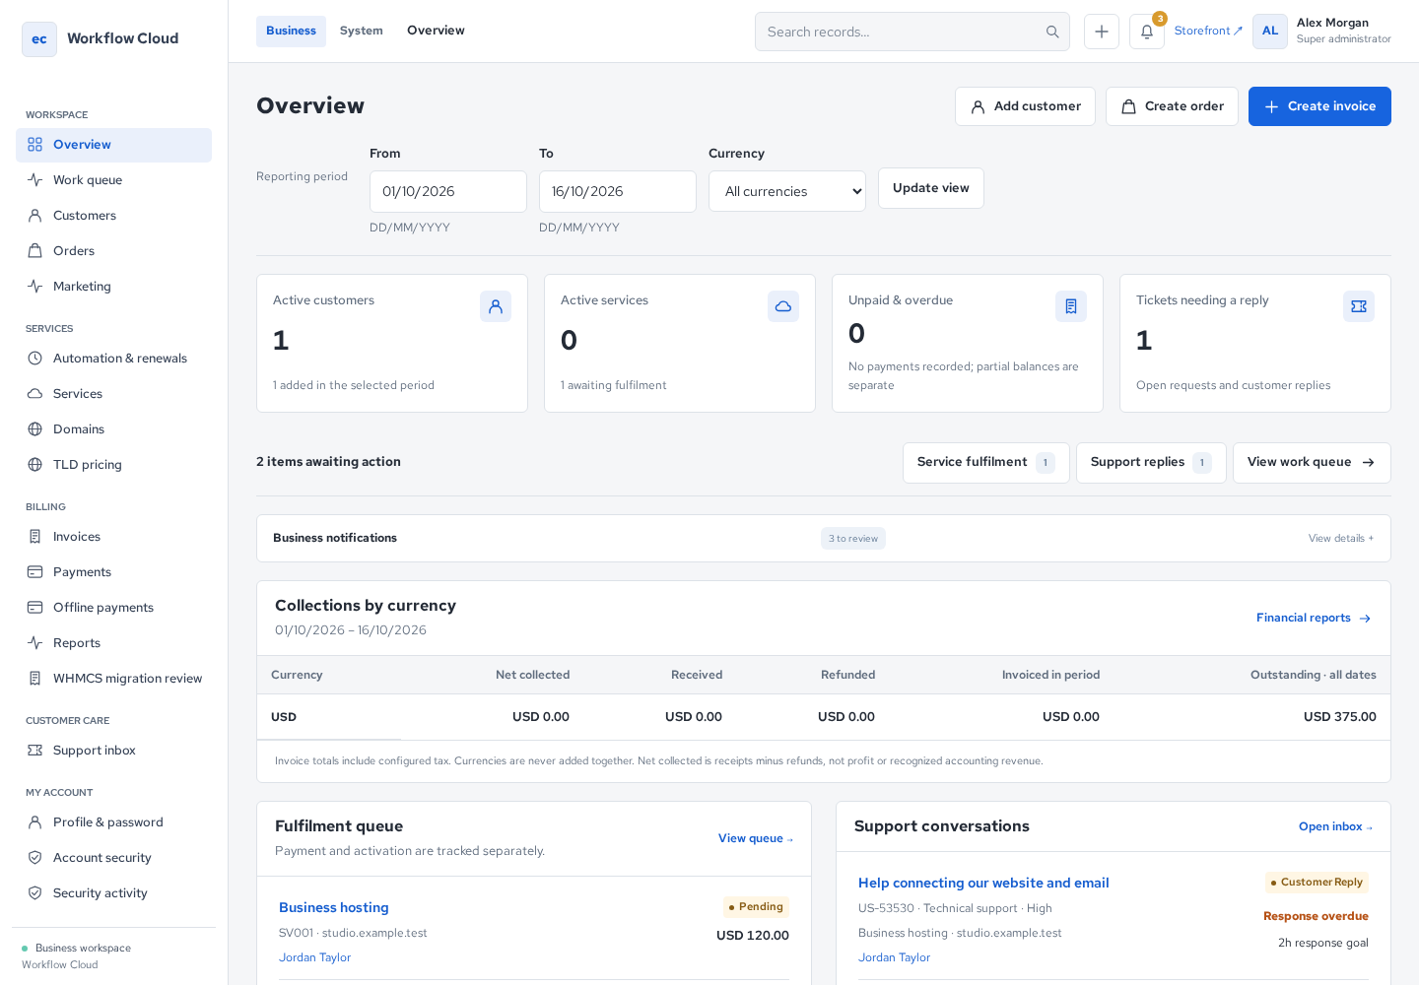
Task: Click the USD 375.00 outstanding value
Action: (x=1340, y=717)
